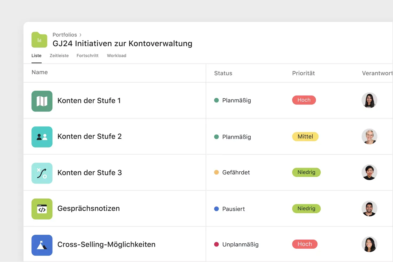Screen dimensions: 393x262
Task: Click the orange dot beside Gefährdet status
Action: (x=216, y=172)
